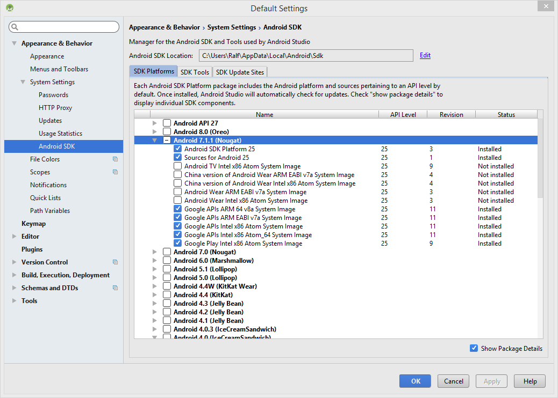Image resolution: width=558 pixels, height=398 pixels.
Task: Select Android SDK in sidebar
Action: (63, 146)
